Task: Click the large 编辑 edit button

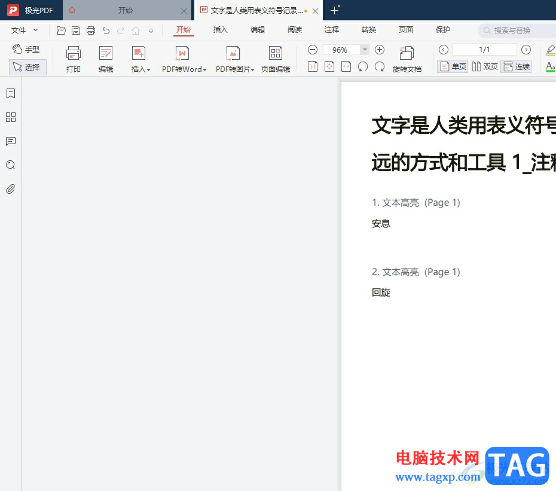Action: click(106, 59)
